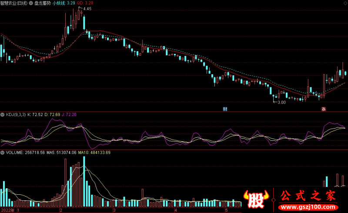The image size is (348, 213).
Task: Click the 3.00 low price label
Action: click(281, 102)
